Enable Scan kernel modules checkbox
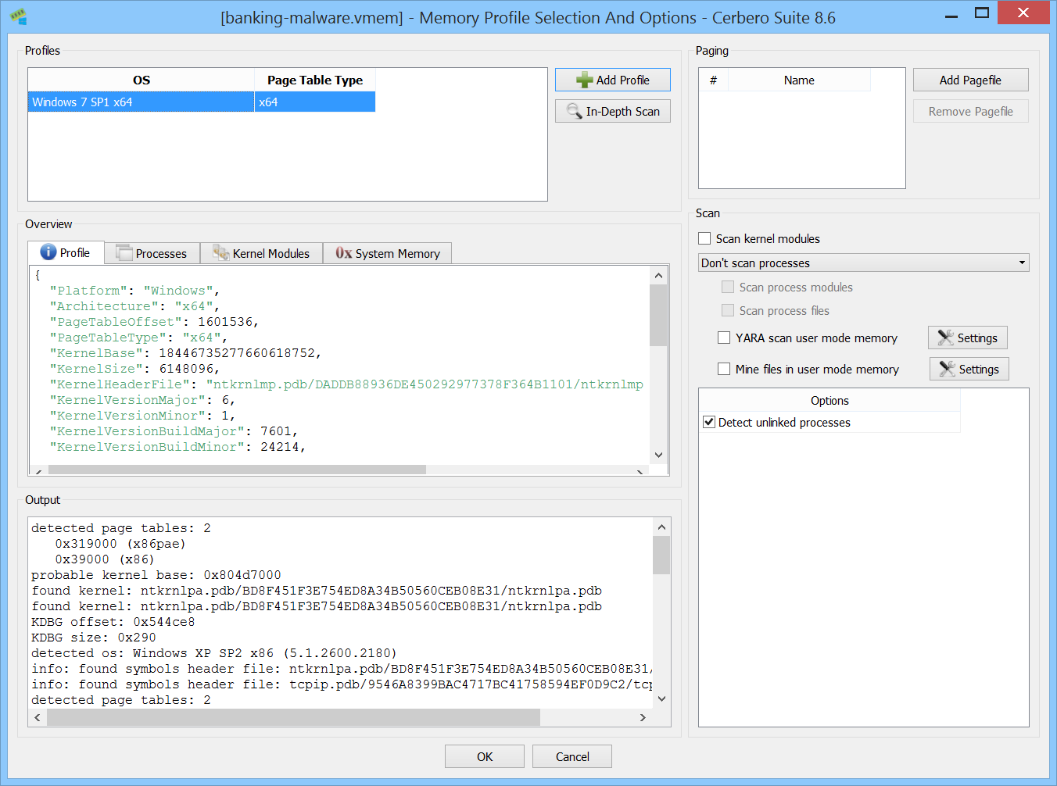 click(704, 238)
